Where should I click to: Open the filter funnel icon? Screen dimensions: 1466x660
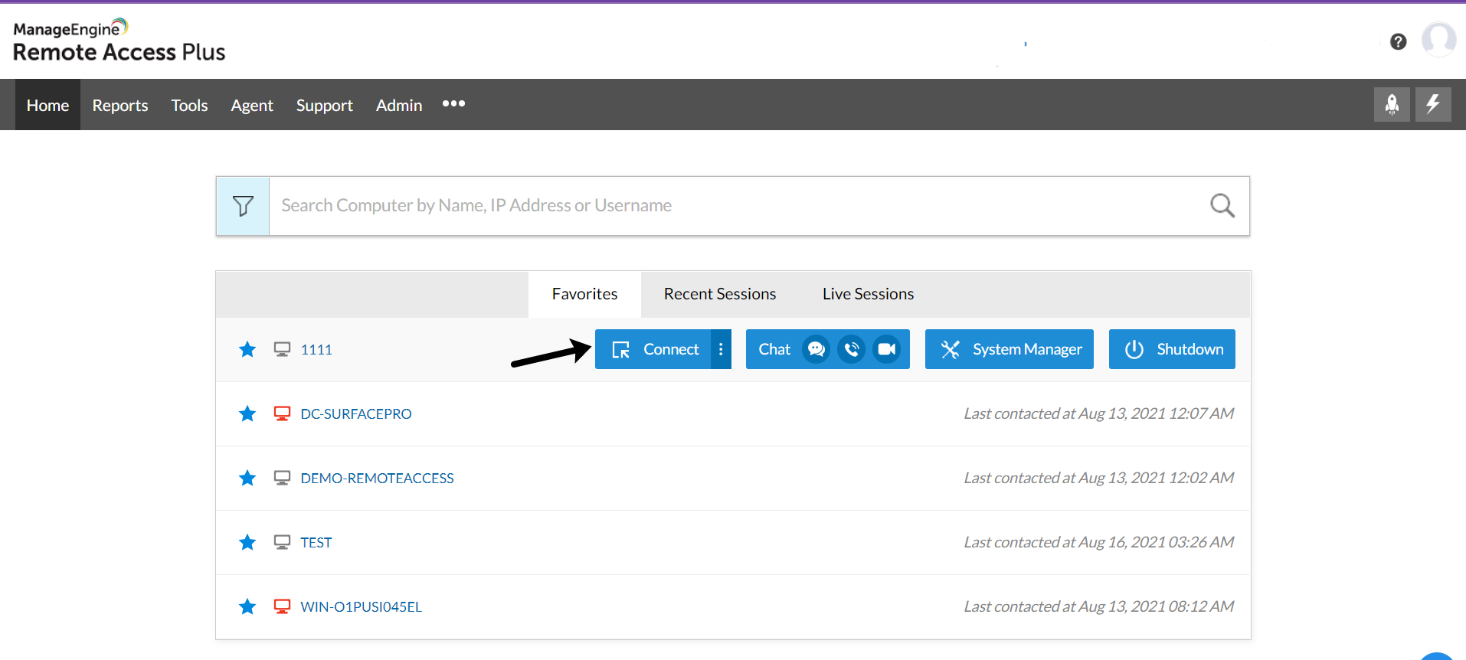coord(243,206)
